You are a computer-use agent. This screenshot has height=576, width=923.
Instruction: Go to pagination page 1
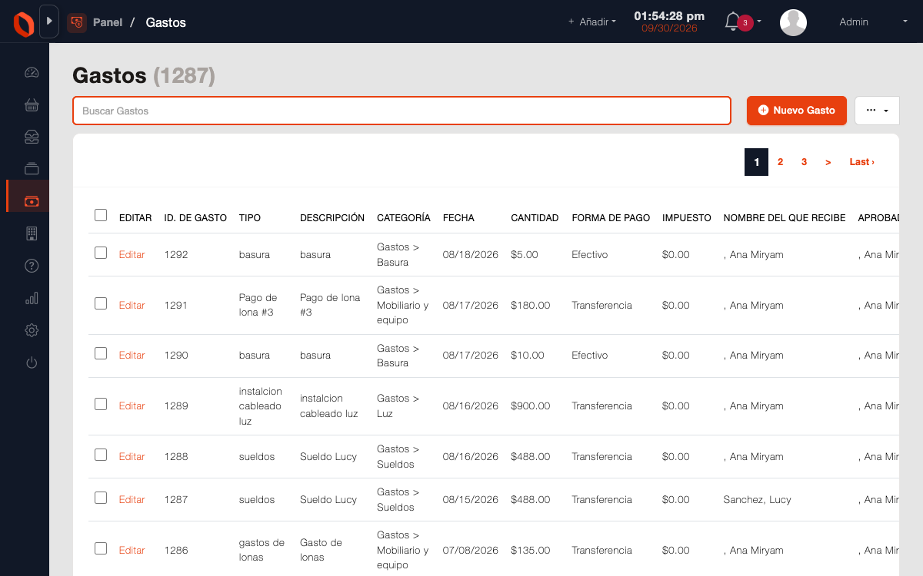point(757,162)
